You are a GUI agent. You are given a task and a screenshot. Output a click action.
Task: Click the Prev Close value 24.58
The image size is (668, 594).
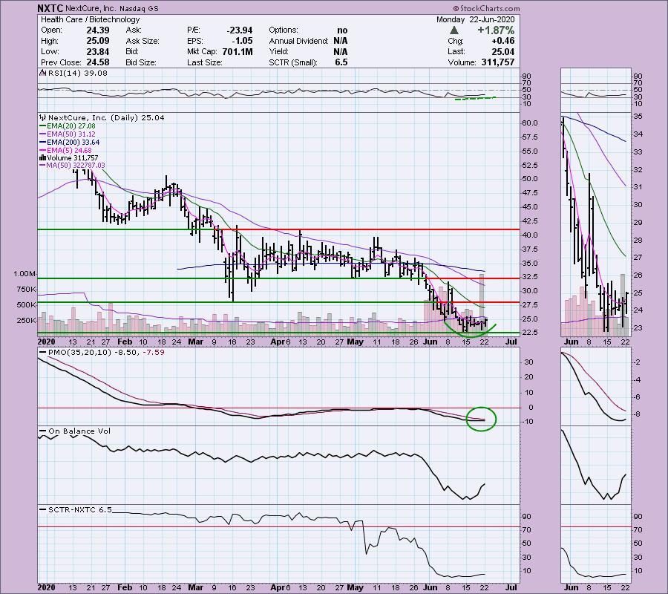(x=98, y=62)
